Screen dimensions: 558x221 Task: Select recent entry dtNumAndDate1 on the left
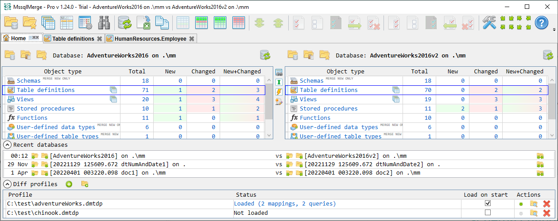coord(117,164)
